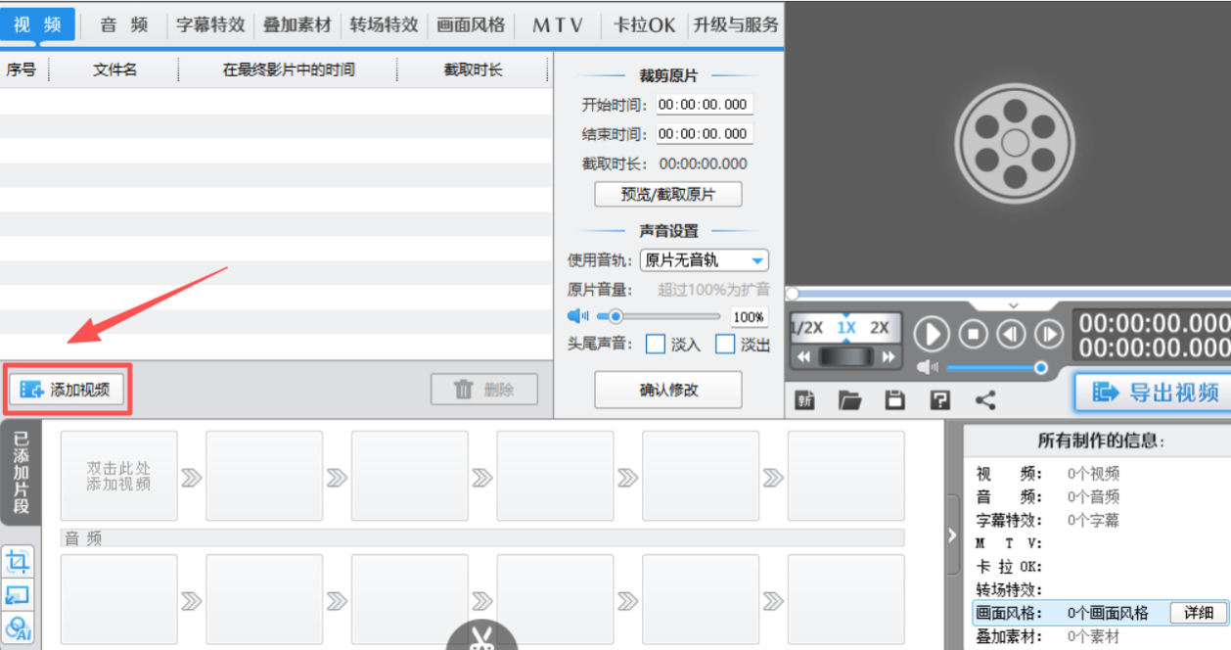Expand the right panel with the arrow chevron
The width and height of the screenshot is (1231, 650).
950,534
